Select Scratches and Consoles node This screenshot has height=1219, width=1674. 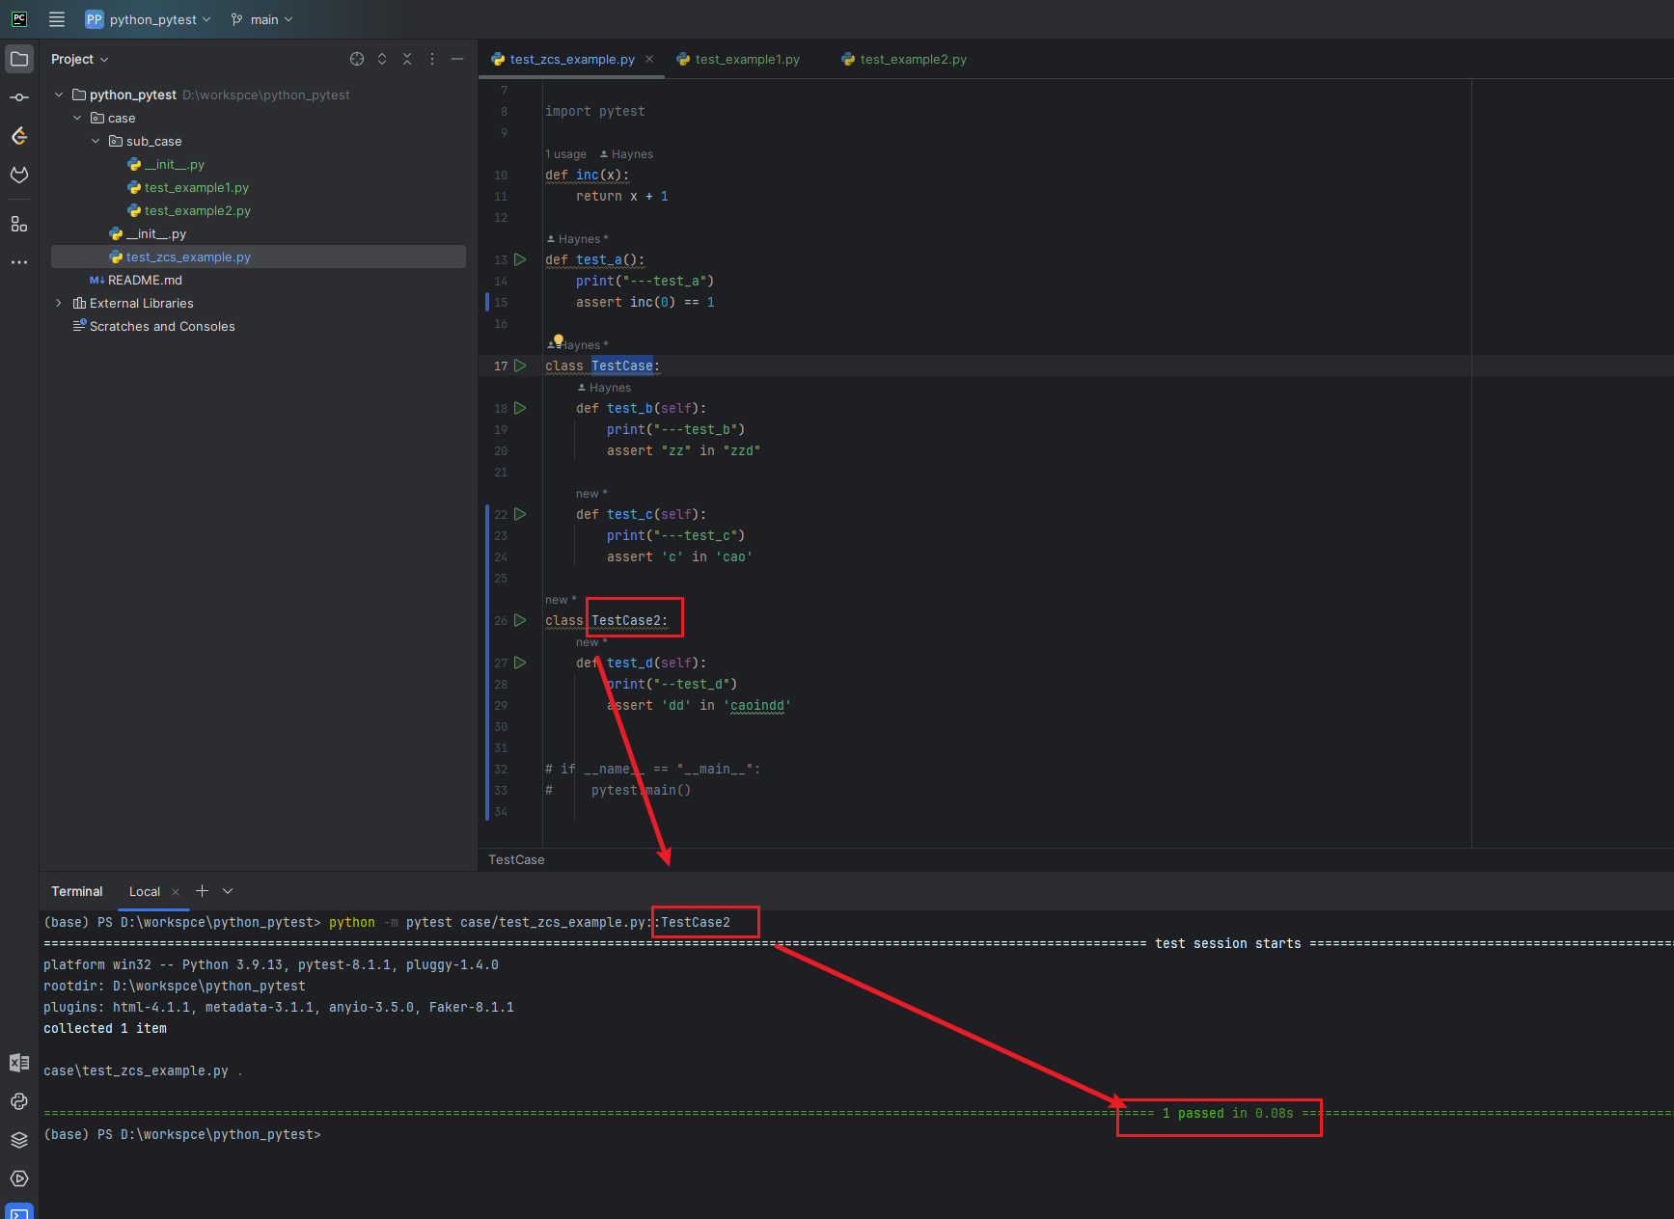162,326
